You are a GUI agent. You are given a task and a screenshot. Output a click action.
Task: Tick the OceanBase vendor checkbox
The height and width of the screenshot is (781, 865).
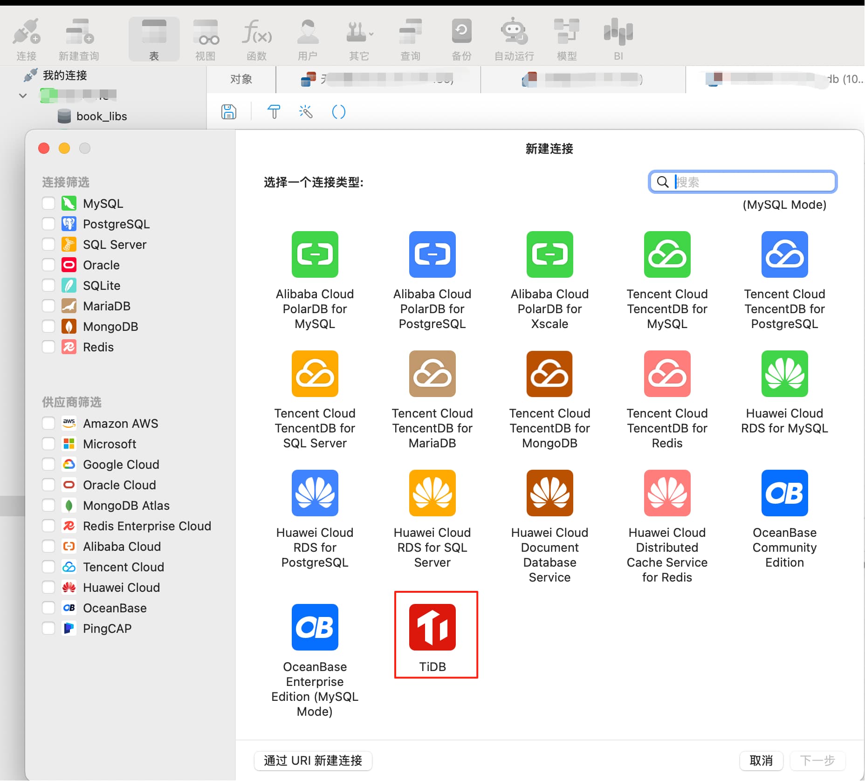(x=48, y=608)
